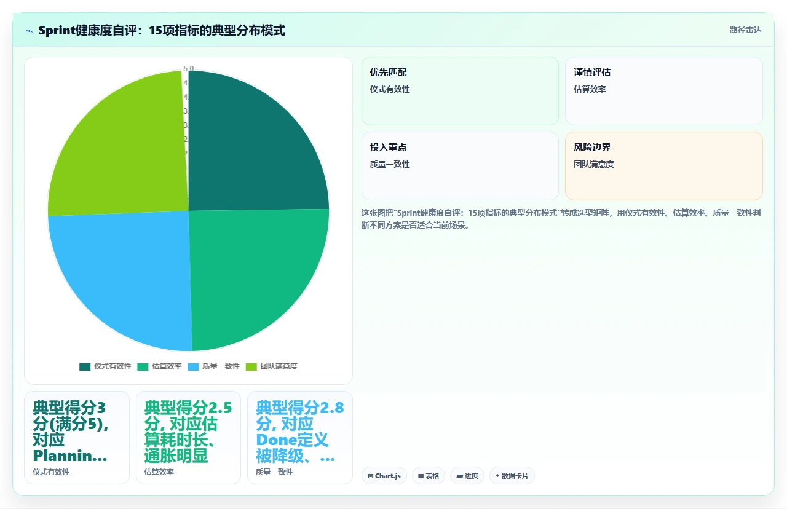Open the 风险边界 card
The height and width of the screenshot is (509, 787).
coord(664,166)
